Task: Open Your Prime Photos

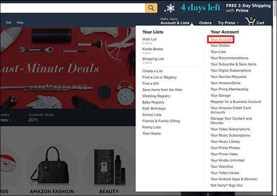Action: point(225,148)
